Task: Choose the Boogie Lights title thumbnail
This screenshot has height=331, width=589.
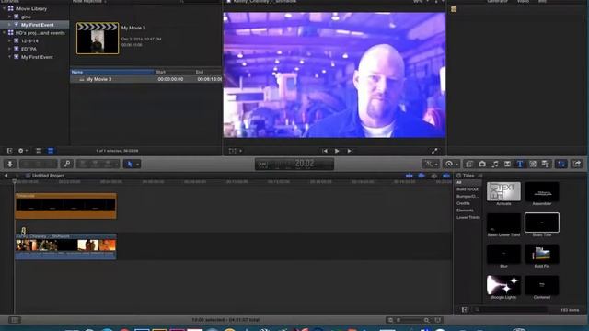Action: [503, 285]
